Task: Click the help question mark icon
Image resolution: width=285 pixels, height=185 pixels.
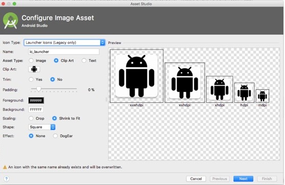Action: click(x=6, y=179)
